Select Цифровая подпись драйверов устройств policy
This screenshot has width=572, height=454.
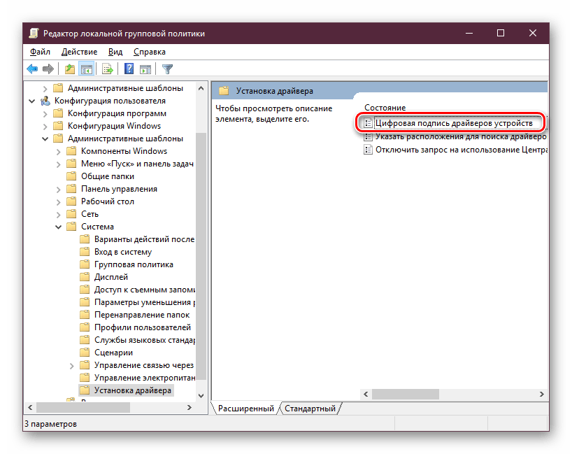pyautogui.click(x=453, y=123)
